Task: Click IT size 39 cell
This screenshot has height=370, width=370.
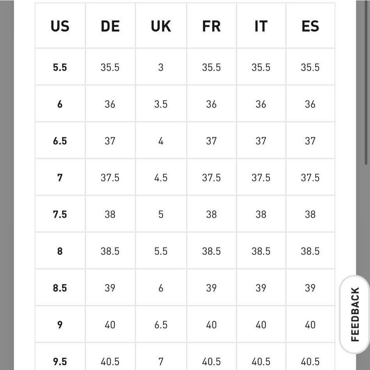Action: pyautogui.click(x=261, y=288)
